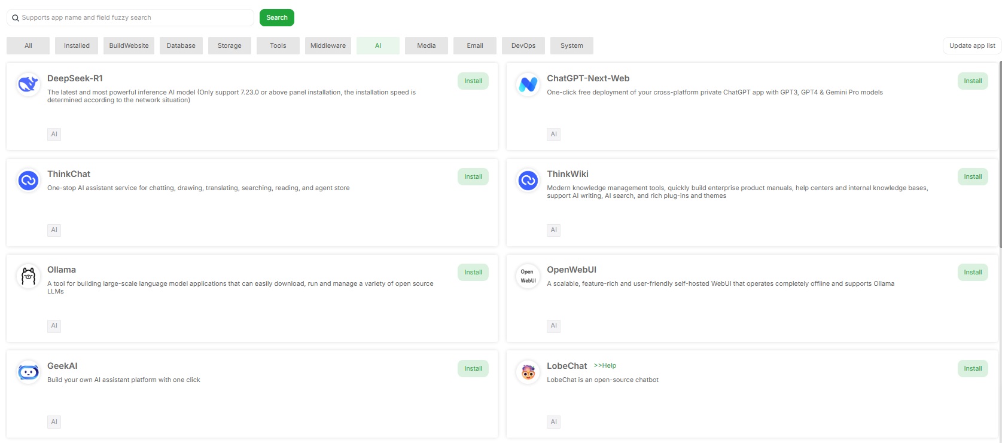Click the LobeChat title text
Image resolution: width=1002 pixels, height=443 pixels.
pos(567,366)
